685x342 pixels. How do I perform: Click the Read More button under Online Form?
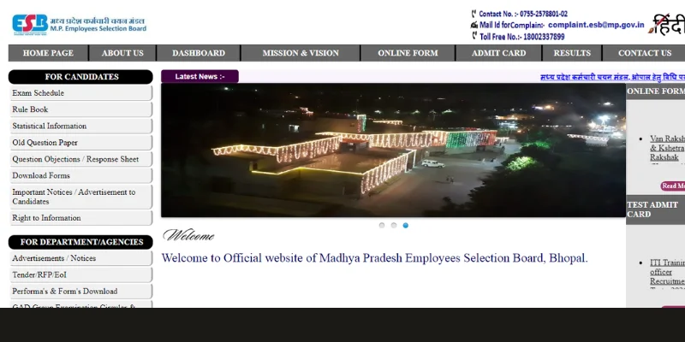(673, 186)
